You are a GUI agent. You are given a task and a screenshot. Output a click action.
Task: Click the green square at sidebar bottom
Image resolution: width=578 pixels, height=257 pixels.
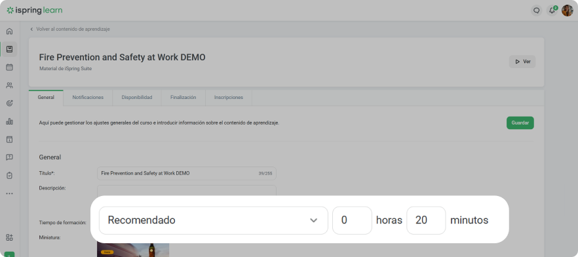pyautogui.click(x=10, y=254)
